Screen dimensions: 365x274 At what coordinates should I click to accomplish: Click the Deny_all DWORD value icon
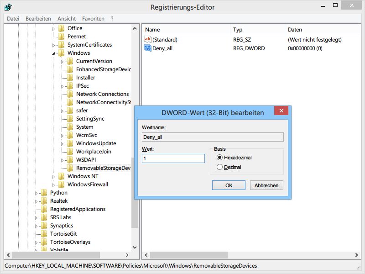pos(147,48)
